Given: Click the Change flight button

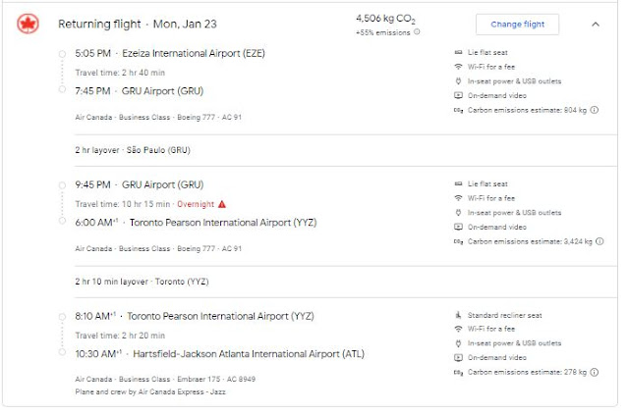Looking at the screenshot, I should pyautogui.click(x=517, y=25).
